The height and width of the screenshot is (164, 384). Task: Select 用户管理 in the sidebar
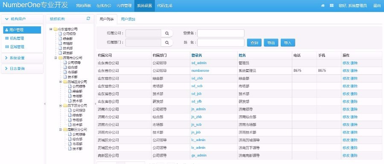[22, 30]
